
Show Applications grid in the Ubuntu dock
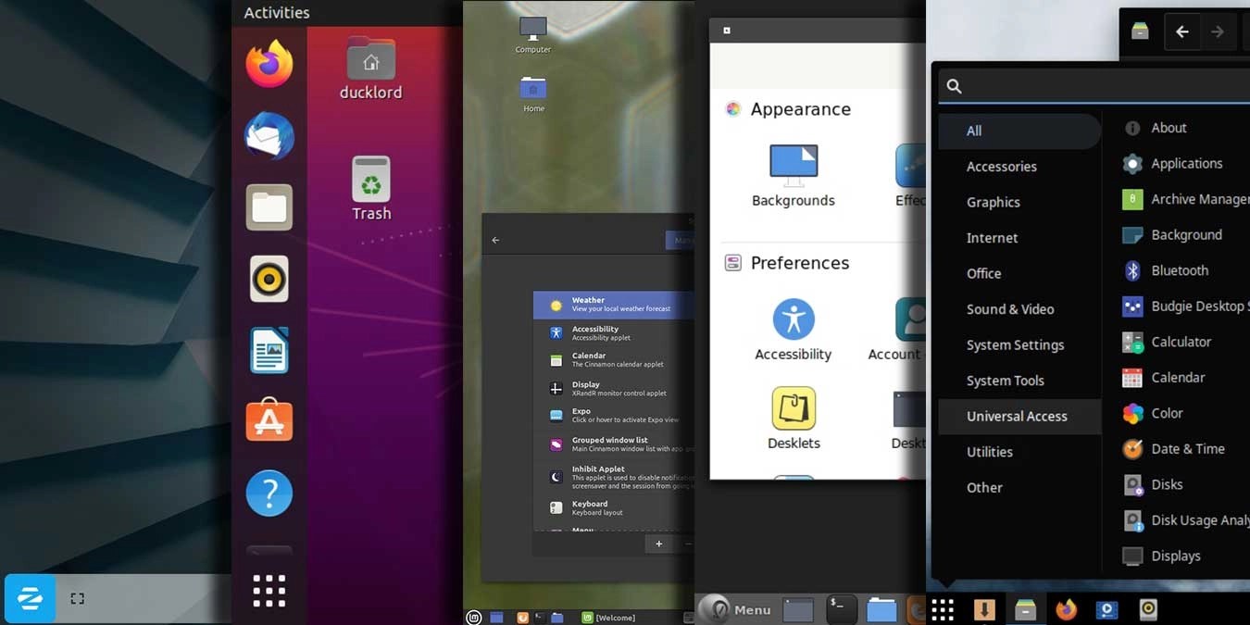(269, 590)
